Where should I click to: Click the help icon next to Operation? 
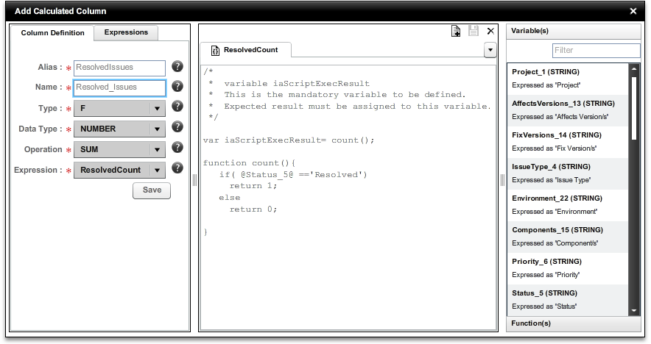(177, 147)
